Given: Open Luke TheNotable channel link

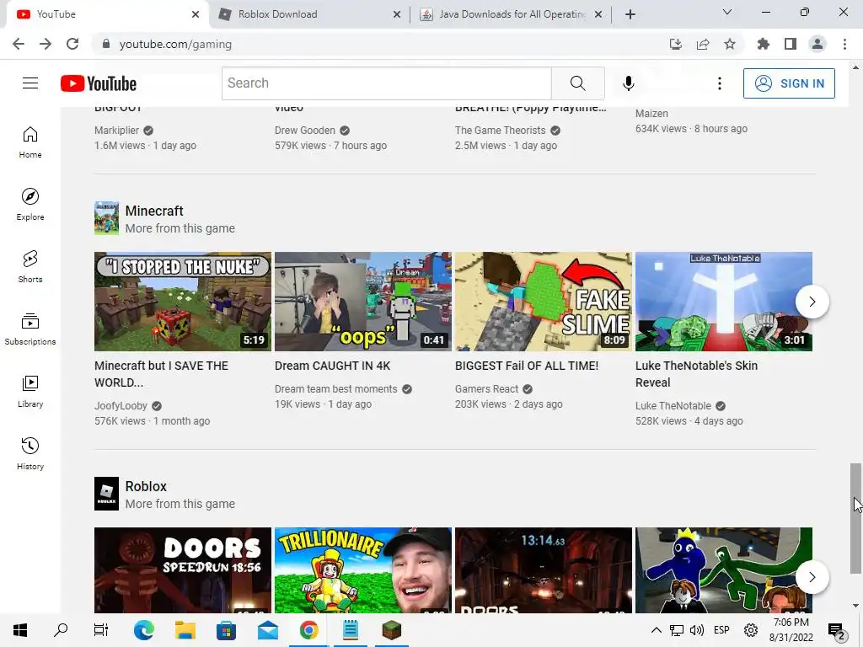Looking at the screenshot, I should [x=673, y=406].
